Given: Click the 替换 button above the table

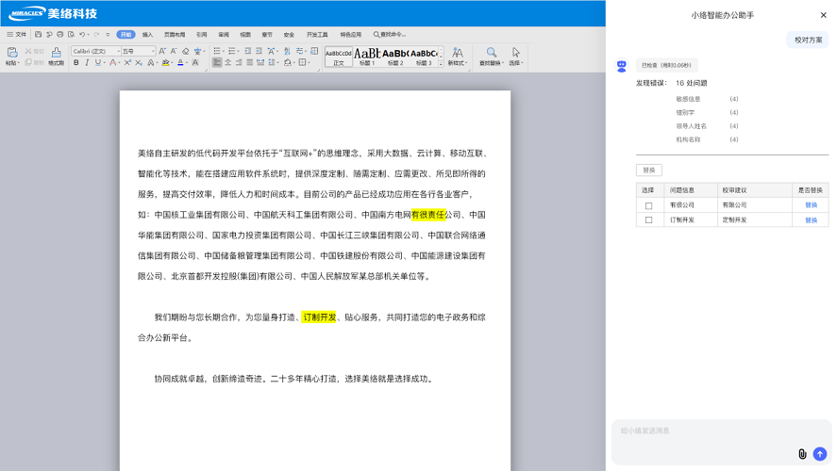Looking at the screenshot, I should [x=648, y=171].
